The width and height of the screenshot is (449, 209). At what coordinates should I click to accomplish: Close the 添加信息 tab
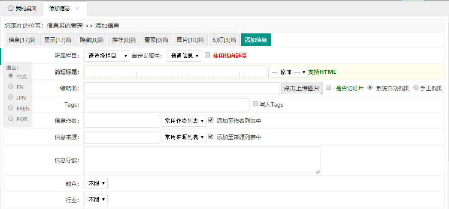pyautogui.click(x=77, y=9)
